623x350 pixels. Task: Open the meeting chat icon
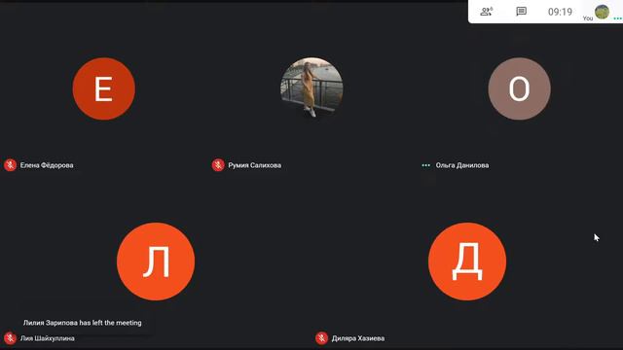click(x=522, y=12)
